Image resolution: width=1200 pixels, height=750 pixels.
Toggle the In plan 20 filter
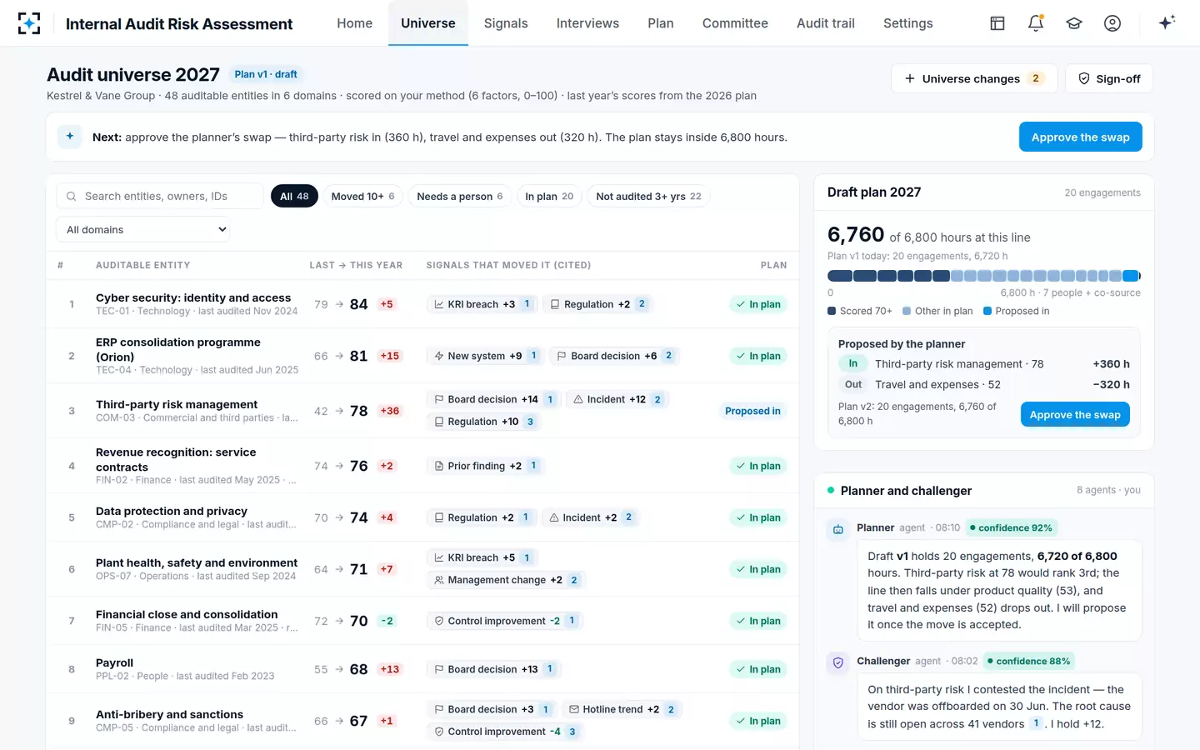pyautogui.click(x=549, y=197)
